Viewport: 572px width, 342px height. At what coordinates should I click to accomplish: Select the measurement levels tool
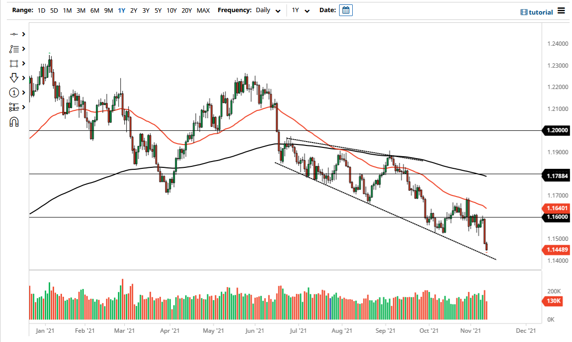[x=14, y=107]
